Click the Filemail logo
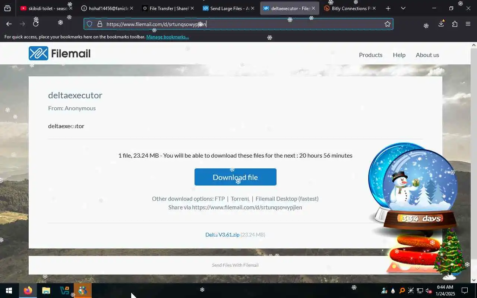Viewport: 477px width, 298px height. pos(60,53)
